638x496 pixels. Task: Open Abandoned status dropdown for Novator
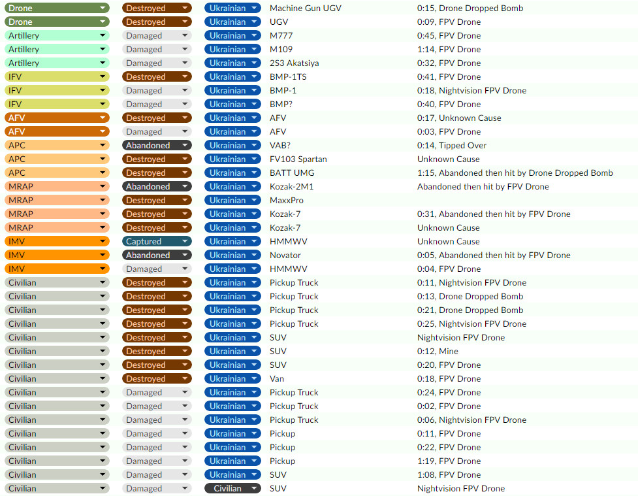pyautogui.click(x=157, y=256)
